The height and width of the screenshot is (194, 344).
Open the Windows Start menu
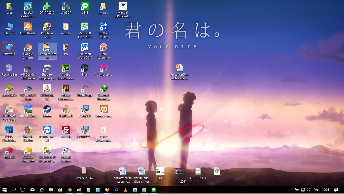5,190
